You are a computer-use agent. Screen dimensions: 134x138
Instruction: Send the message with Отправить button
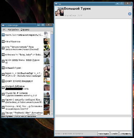coord(125,134)
